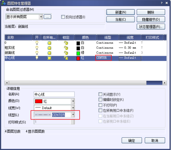The image size is (171, 150).
Task: Check the 不打印 option
Action: coord(100,105)
